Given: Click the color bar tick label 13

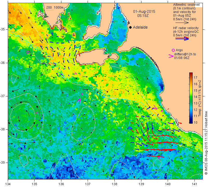Looking at the screenshot, I should [196, 103].
